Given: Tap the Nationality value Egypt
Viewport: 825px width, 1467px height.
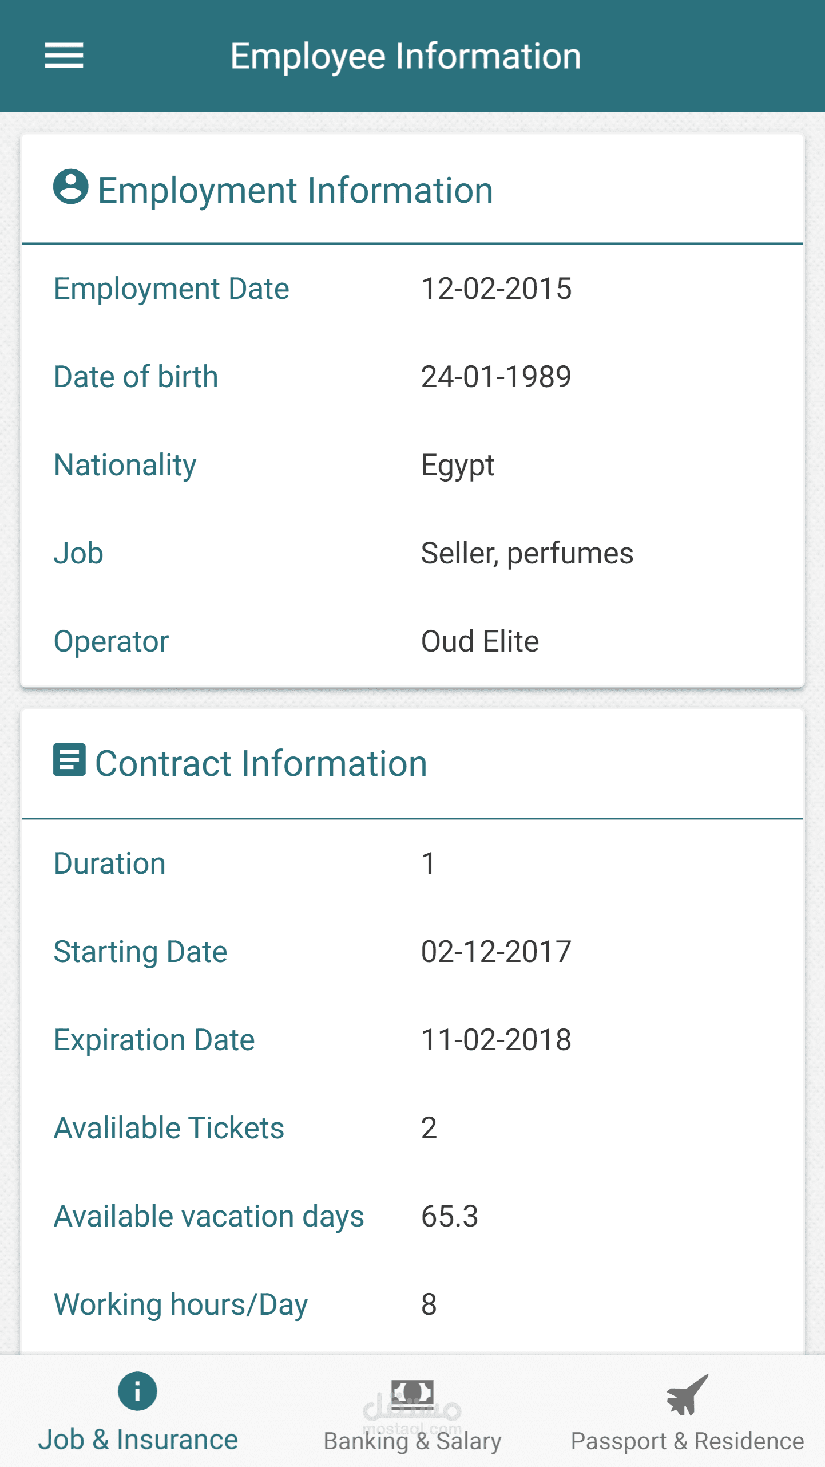Looking at the screenshot, I should pyautogui.click(x=457, y=466).
